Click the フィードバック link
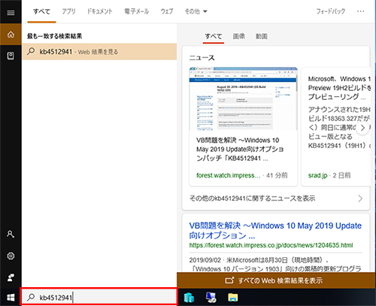This screenshot has width=376, height=306. [331, 11]
